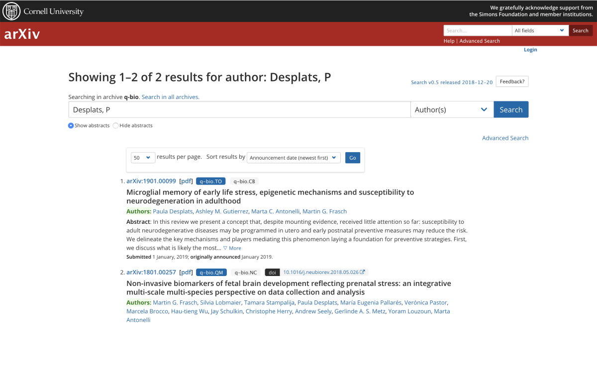Enable the Show abstracts option
The width and height of the screenshot is (597, 373).
tap(71, 125)
